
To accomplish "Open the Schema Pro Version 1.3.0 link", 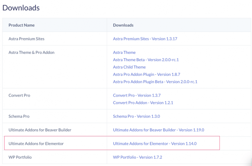I will point(136,116).
